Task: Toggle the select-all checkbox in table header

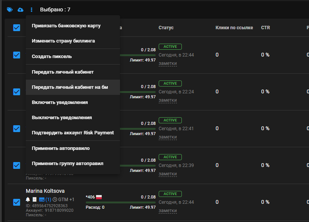Action: pos(17,28)
